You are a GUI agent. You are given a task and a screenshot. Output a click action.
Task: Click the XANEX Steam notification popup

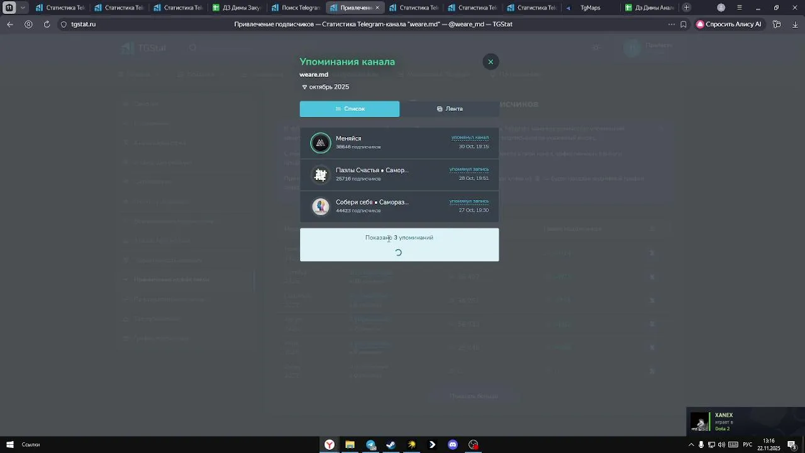[x=745, y=422]
